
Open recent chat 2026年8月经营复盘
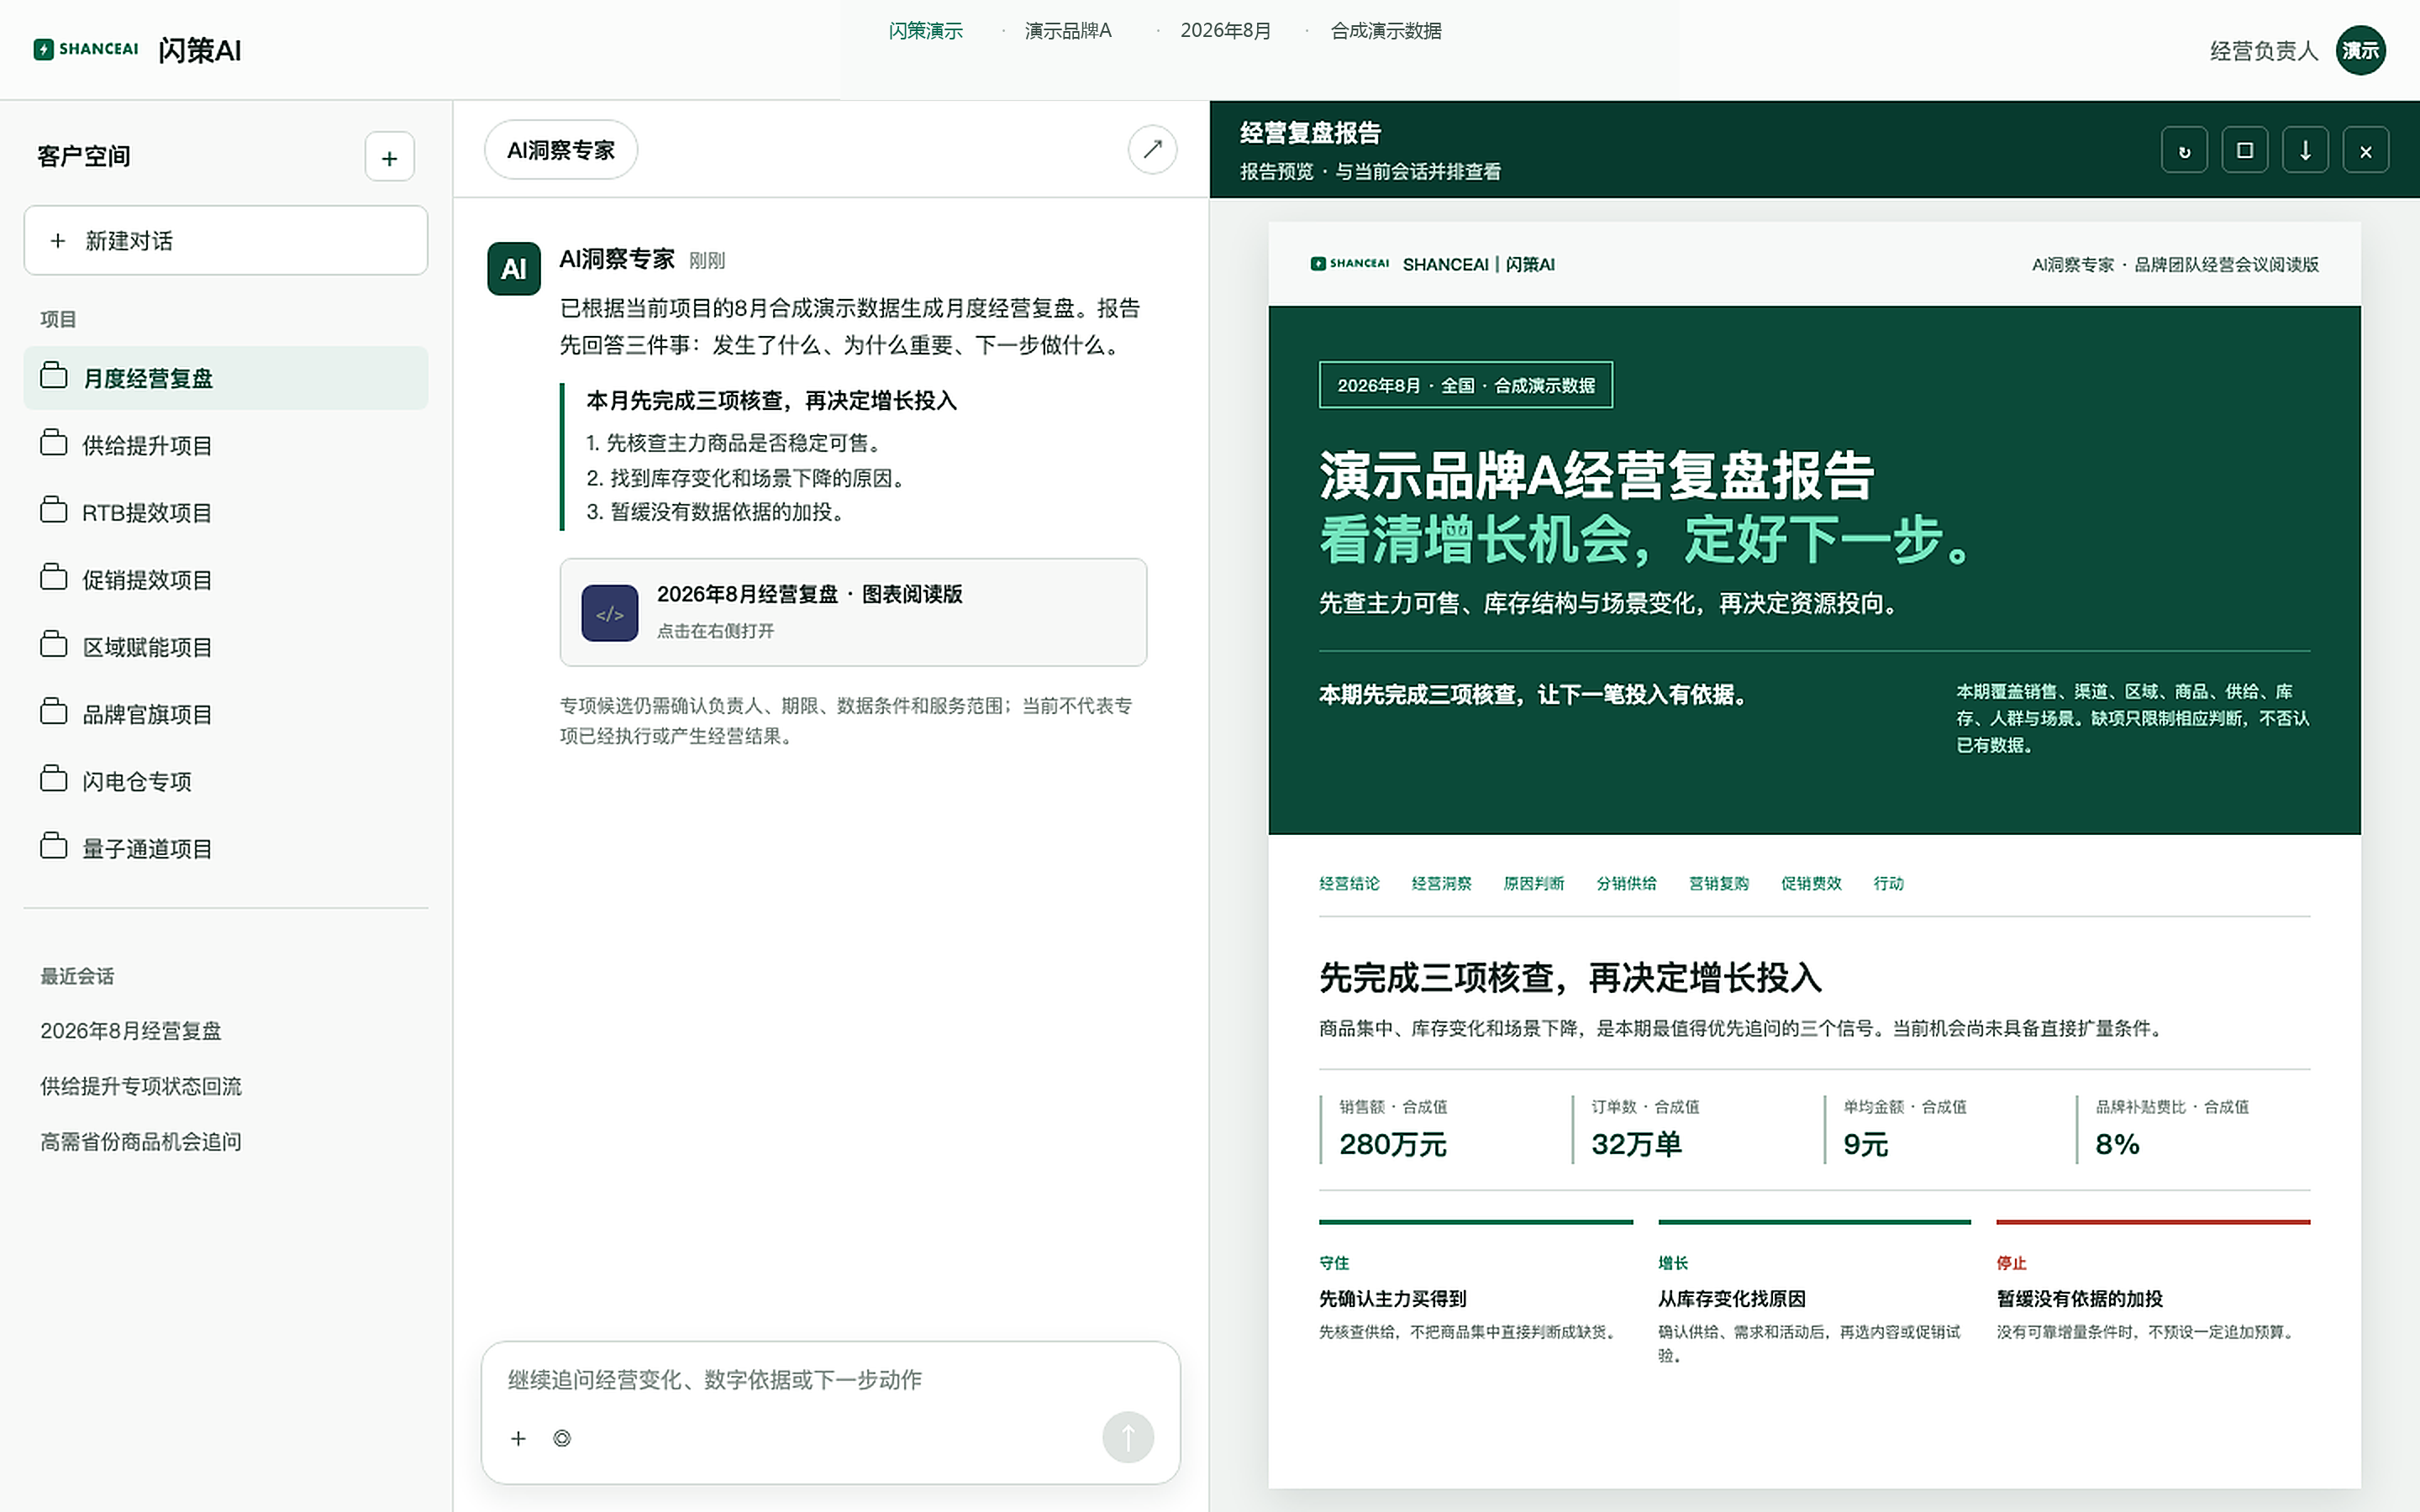tap(131, 1030)
